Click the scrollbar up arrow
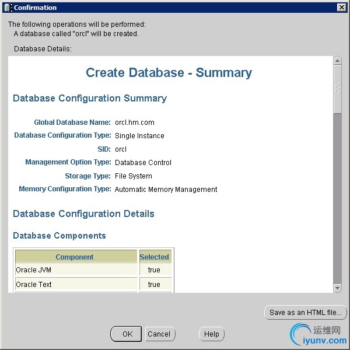The width and height of the screenshot is (350, 350). click(x=338, y=61)
